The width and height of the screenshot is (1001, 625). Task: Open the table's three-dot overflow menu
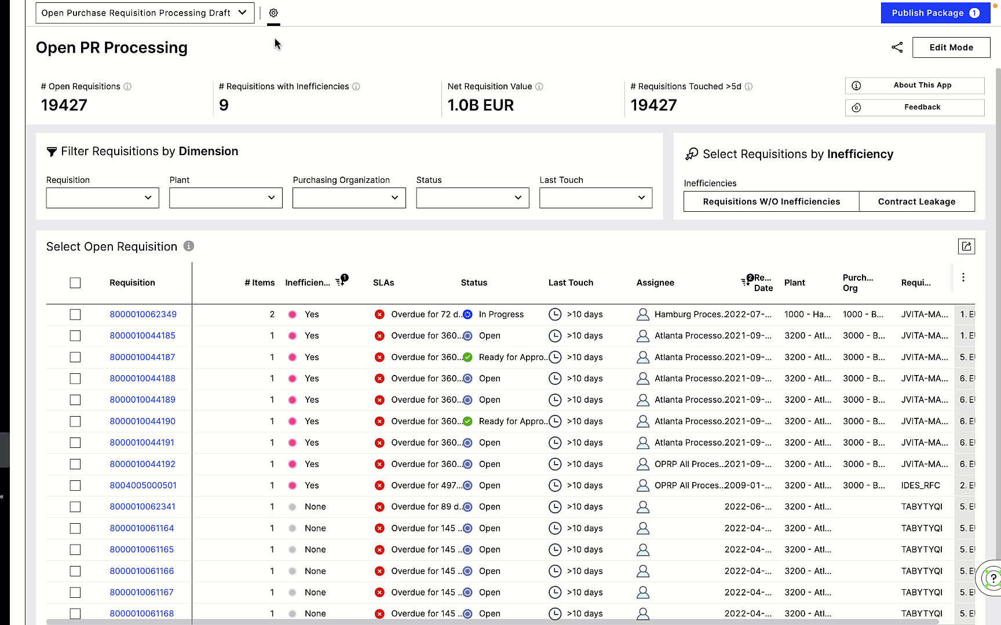coord(963,277)
